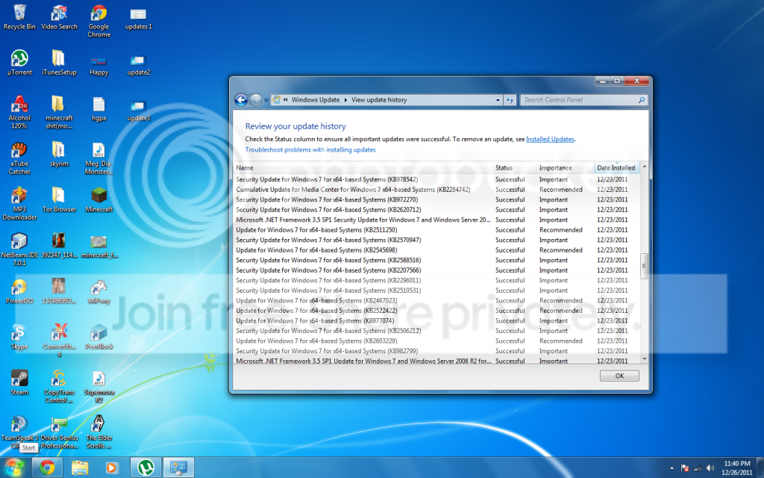The image size is (764, 478).
Task: Open the Google Chrome taskbar icon
Action: 47,468
